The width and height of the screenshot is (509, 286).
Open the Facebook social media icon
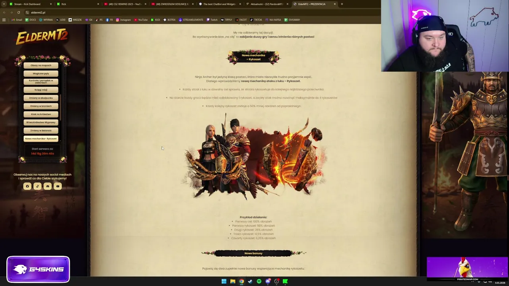[x=27, y=186]
